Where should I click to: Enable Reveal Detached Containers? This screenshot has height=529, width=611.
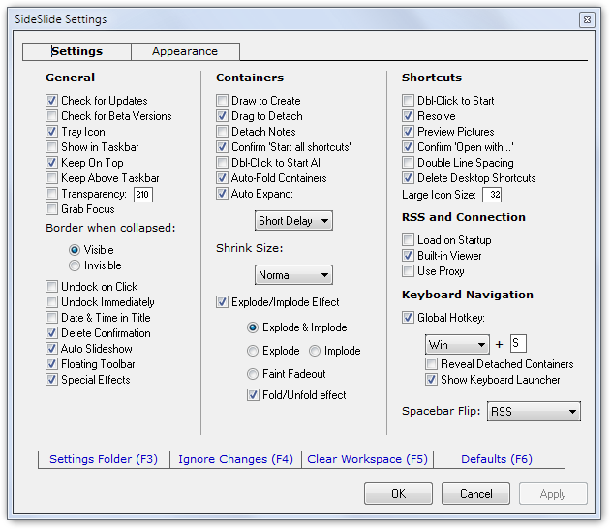point(431,364)
